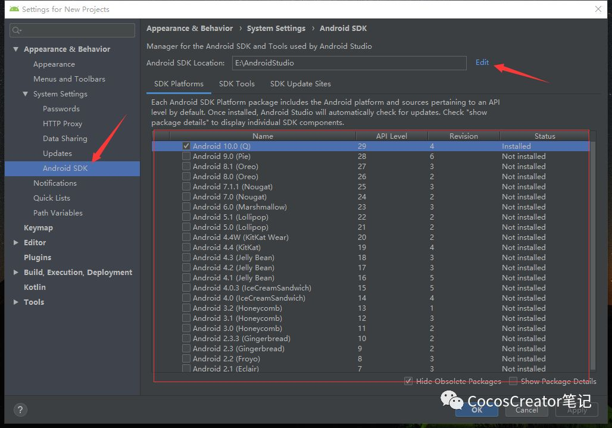Select the Android 8.0 (Oreo) row name
This screenshot has height=428, width=612.
tap(225, 176)
